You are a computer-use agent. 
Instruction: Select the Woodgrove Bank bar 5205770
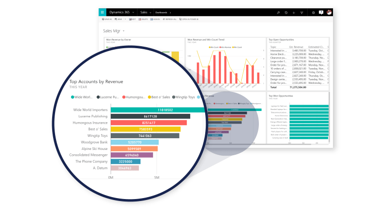135,142
